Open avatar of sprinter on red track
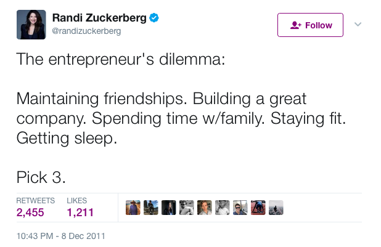381x247 pixels. pyautogui.click(x=258, y=208)
